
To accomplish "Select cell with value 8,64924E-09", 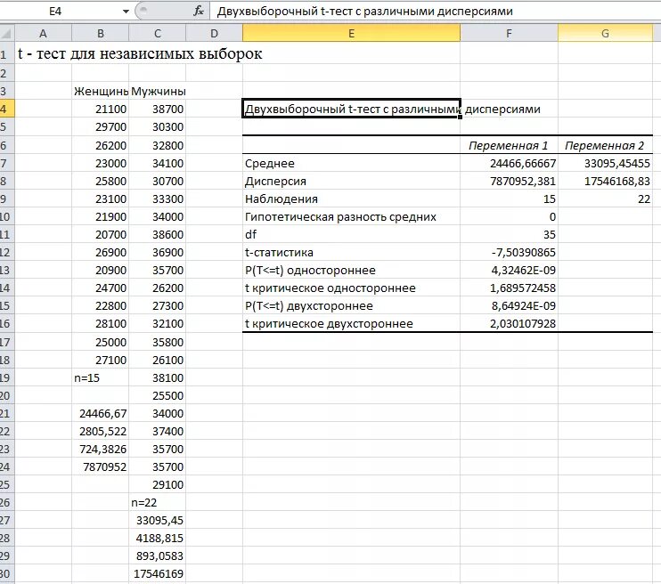I will coord(509,305).
